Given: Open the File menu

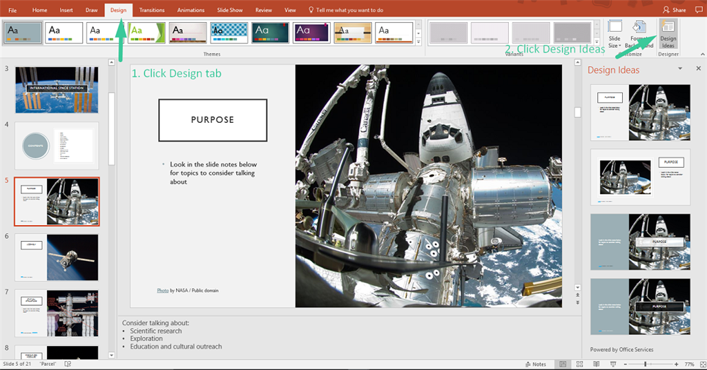Looking at the screenshot, I should pos(12,10).
